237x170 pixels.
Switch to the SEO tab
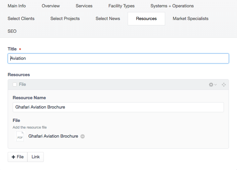12,31
